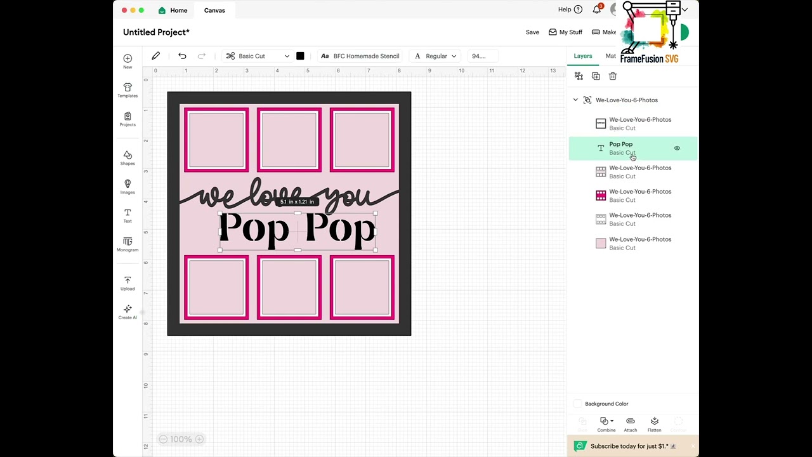Click the pencil edit icon in toolbar

(x=155, y=56)
